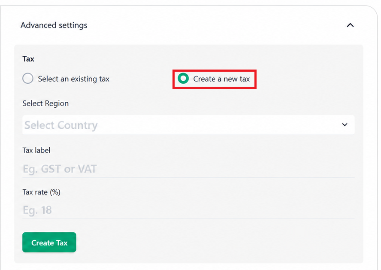Click the 'Tax label' caption text

click(x=36, y=150)
